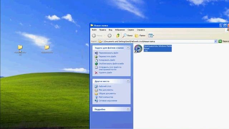Open the Вид menu
This screenshot has width=229, height=129.
[111, 30]
